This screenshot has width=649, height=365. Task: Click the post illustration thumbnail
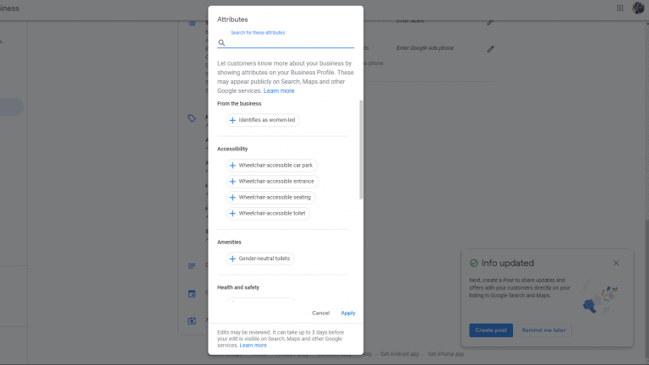600,297
